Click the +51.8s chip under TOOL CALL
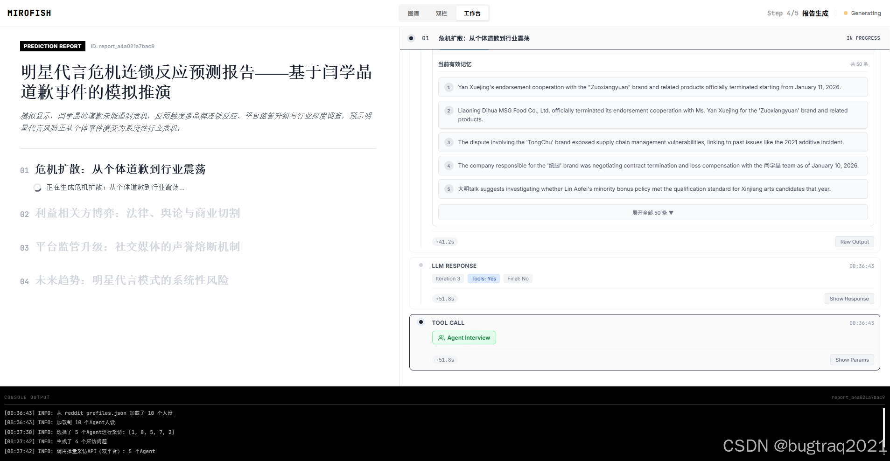The height and width of the screenshot is (461, 890). [x=445, y=360]
